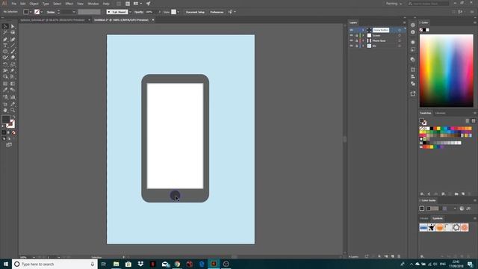
Task: Open the Arrange Documents dropdown
Action: point(137,4)
